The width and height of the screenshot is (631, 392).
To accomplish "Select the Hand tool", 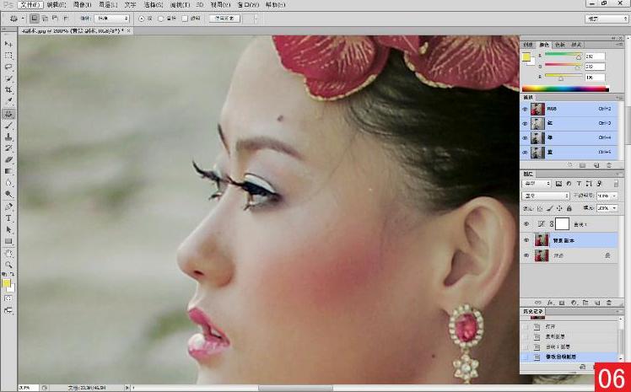I will click(8, 254).
